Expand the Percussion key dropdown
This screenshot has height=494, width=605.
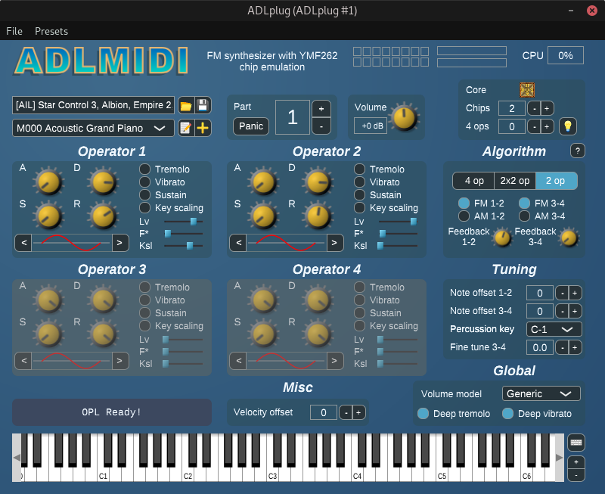(x=554, y=329)
